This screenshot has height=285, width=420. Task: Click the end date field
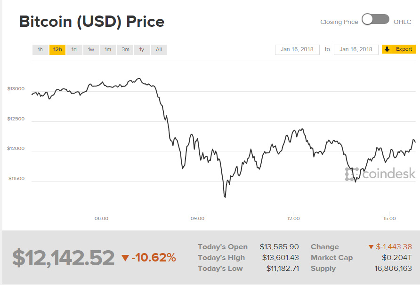pyautogui.click(x=355, y=49)
